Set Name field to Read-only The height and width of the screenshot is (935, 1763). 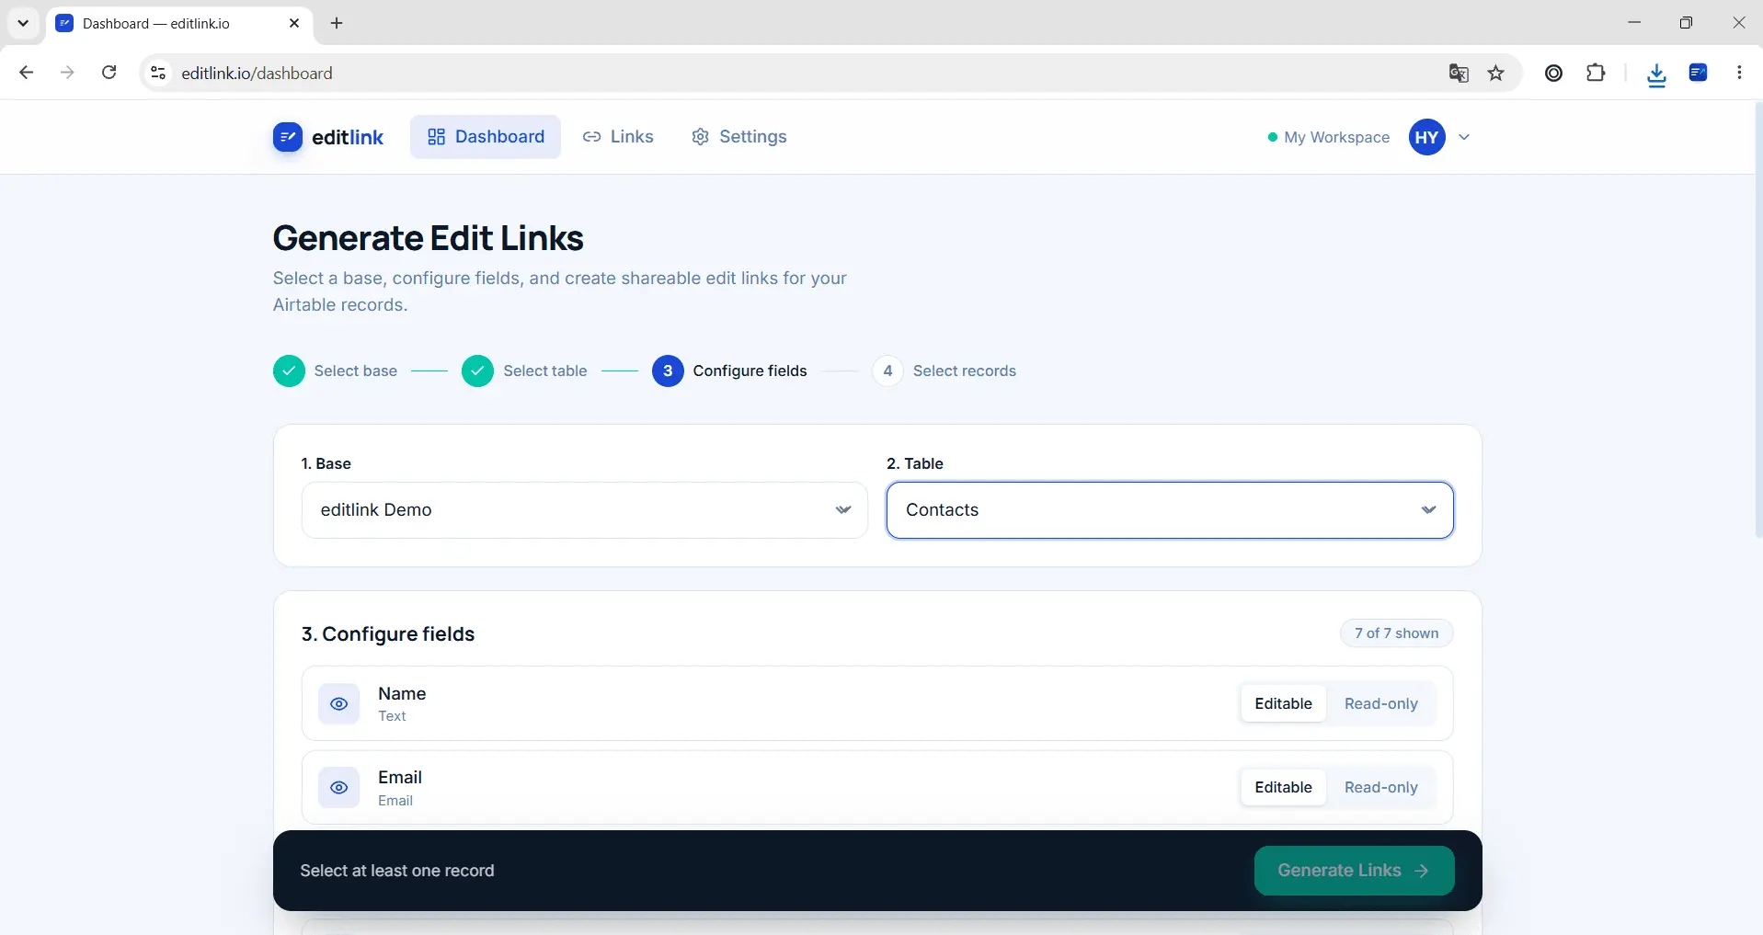click(x=1380, y=704)
